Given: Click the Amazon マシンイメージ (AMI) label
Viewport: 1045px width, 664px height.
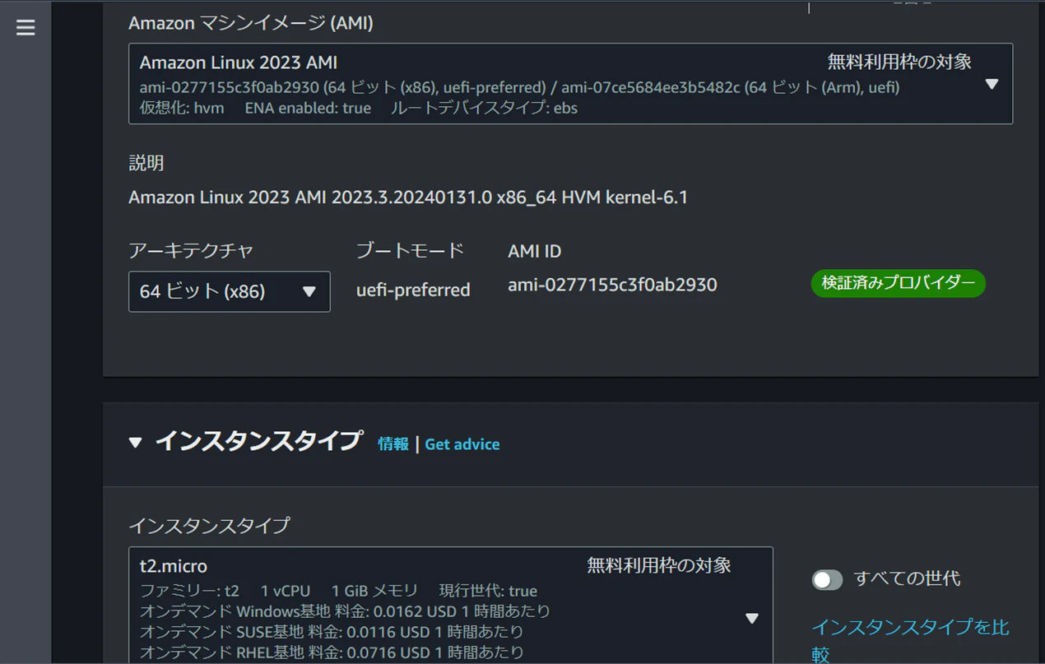Looking at the screenshot, I should (251, 23).
